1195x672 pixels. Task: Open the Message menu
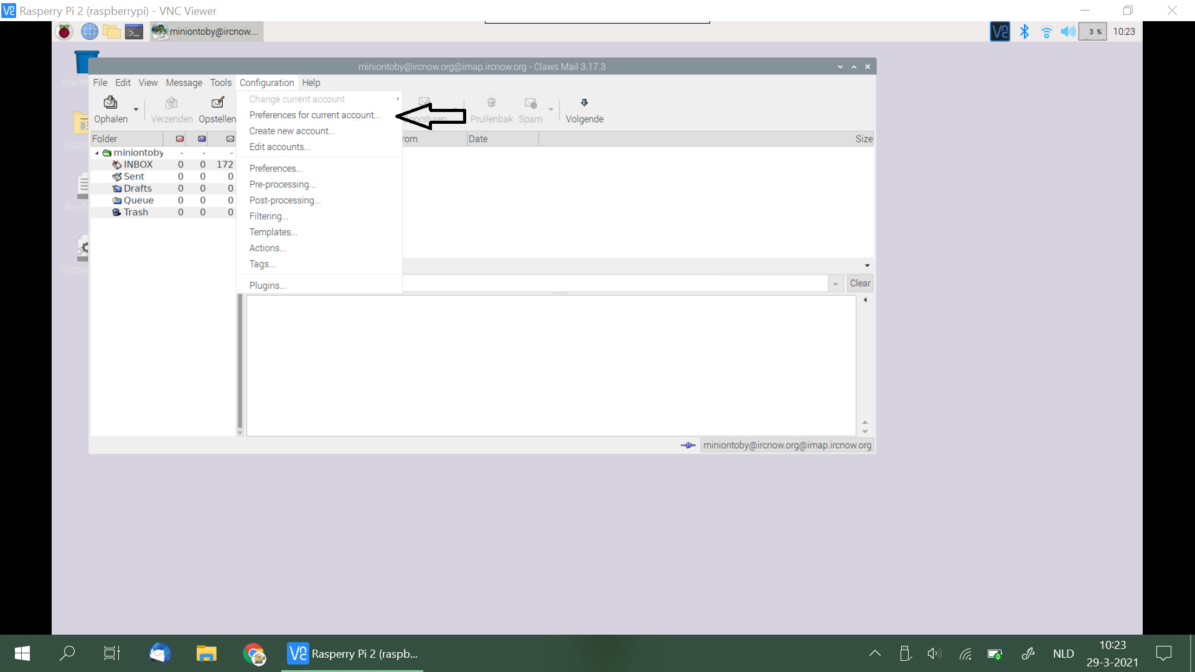(x=184, y=83)
